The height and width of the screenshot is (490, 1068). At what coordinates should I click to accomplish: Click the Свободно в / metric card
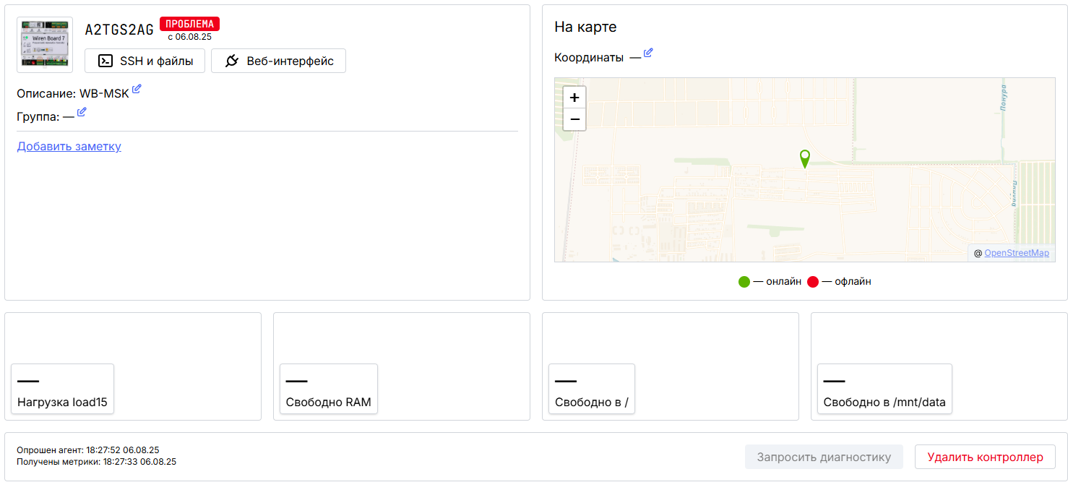coord(592,390)
